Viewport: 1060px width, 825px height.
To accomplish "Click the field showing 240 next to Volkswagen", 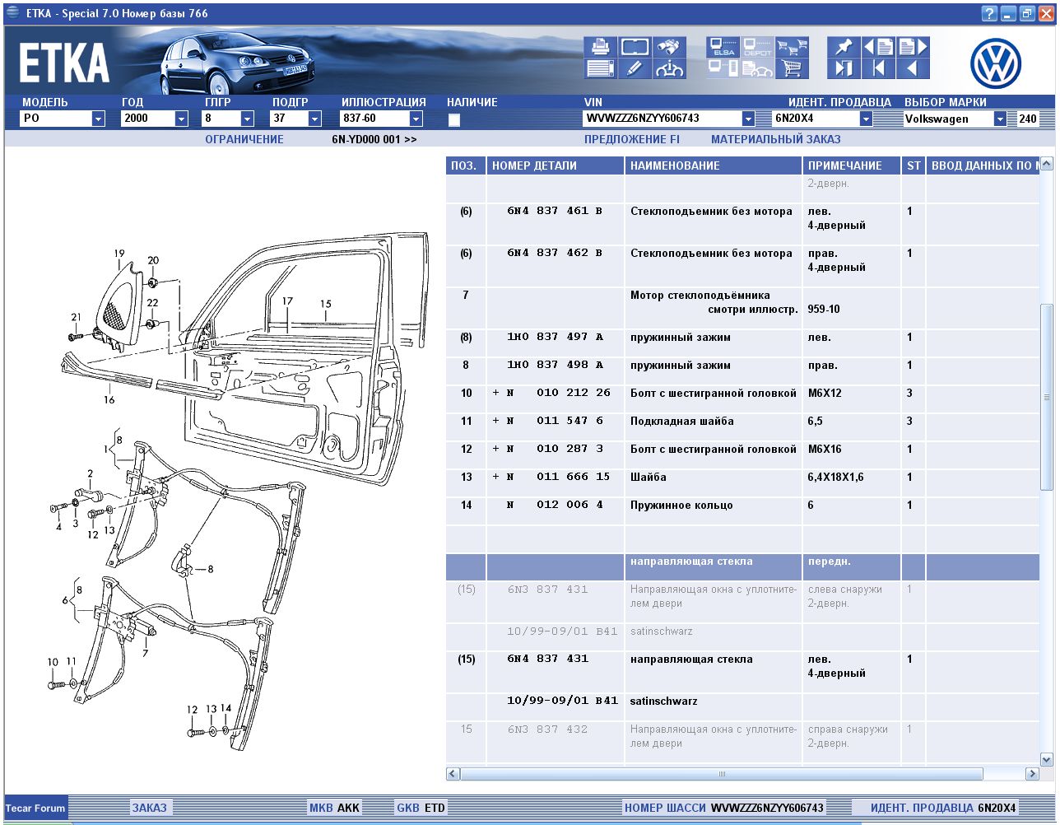I will tap(1028, 119).
